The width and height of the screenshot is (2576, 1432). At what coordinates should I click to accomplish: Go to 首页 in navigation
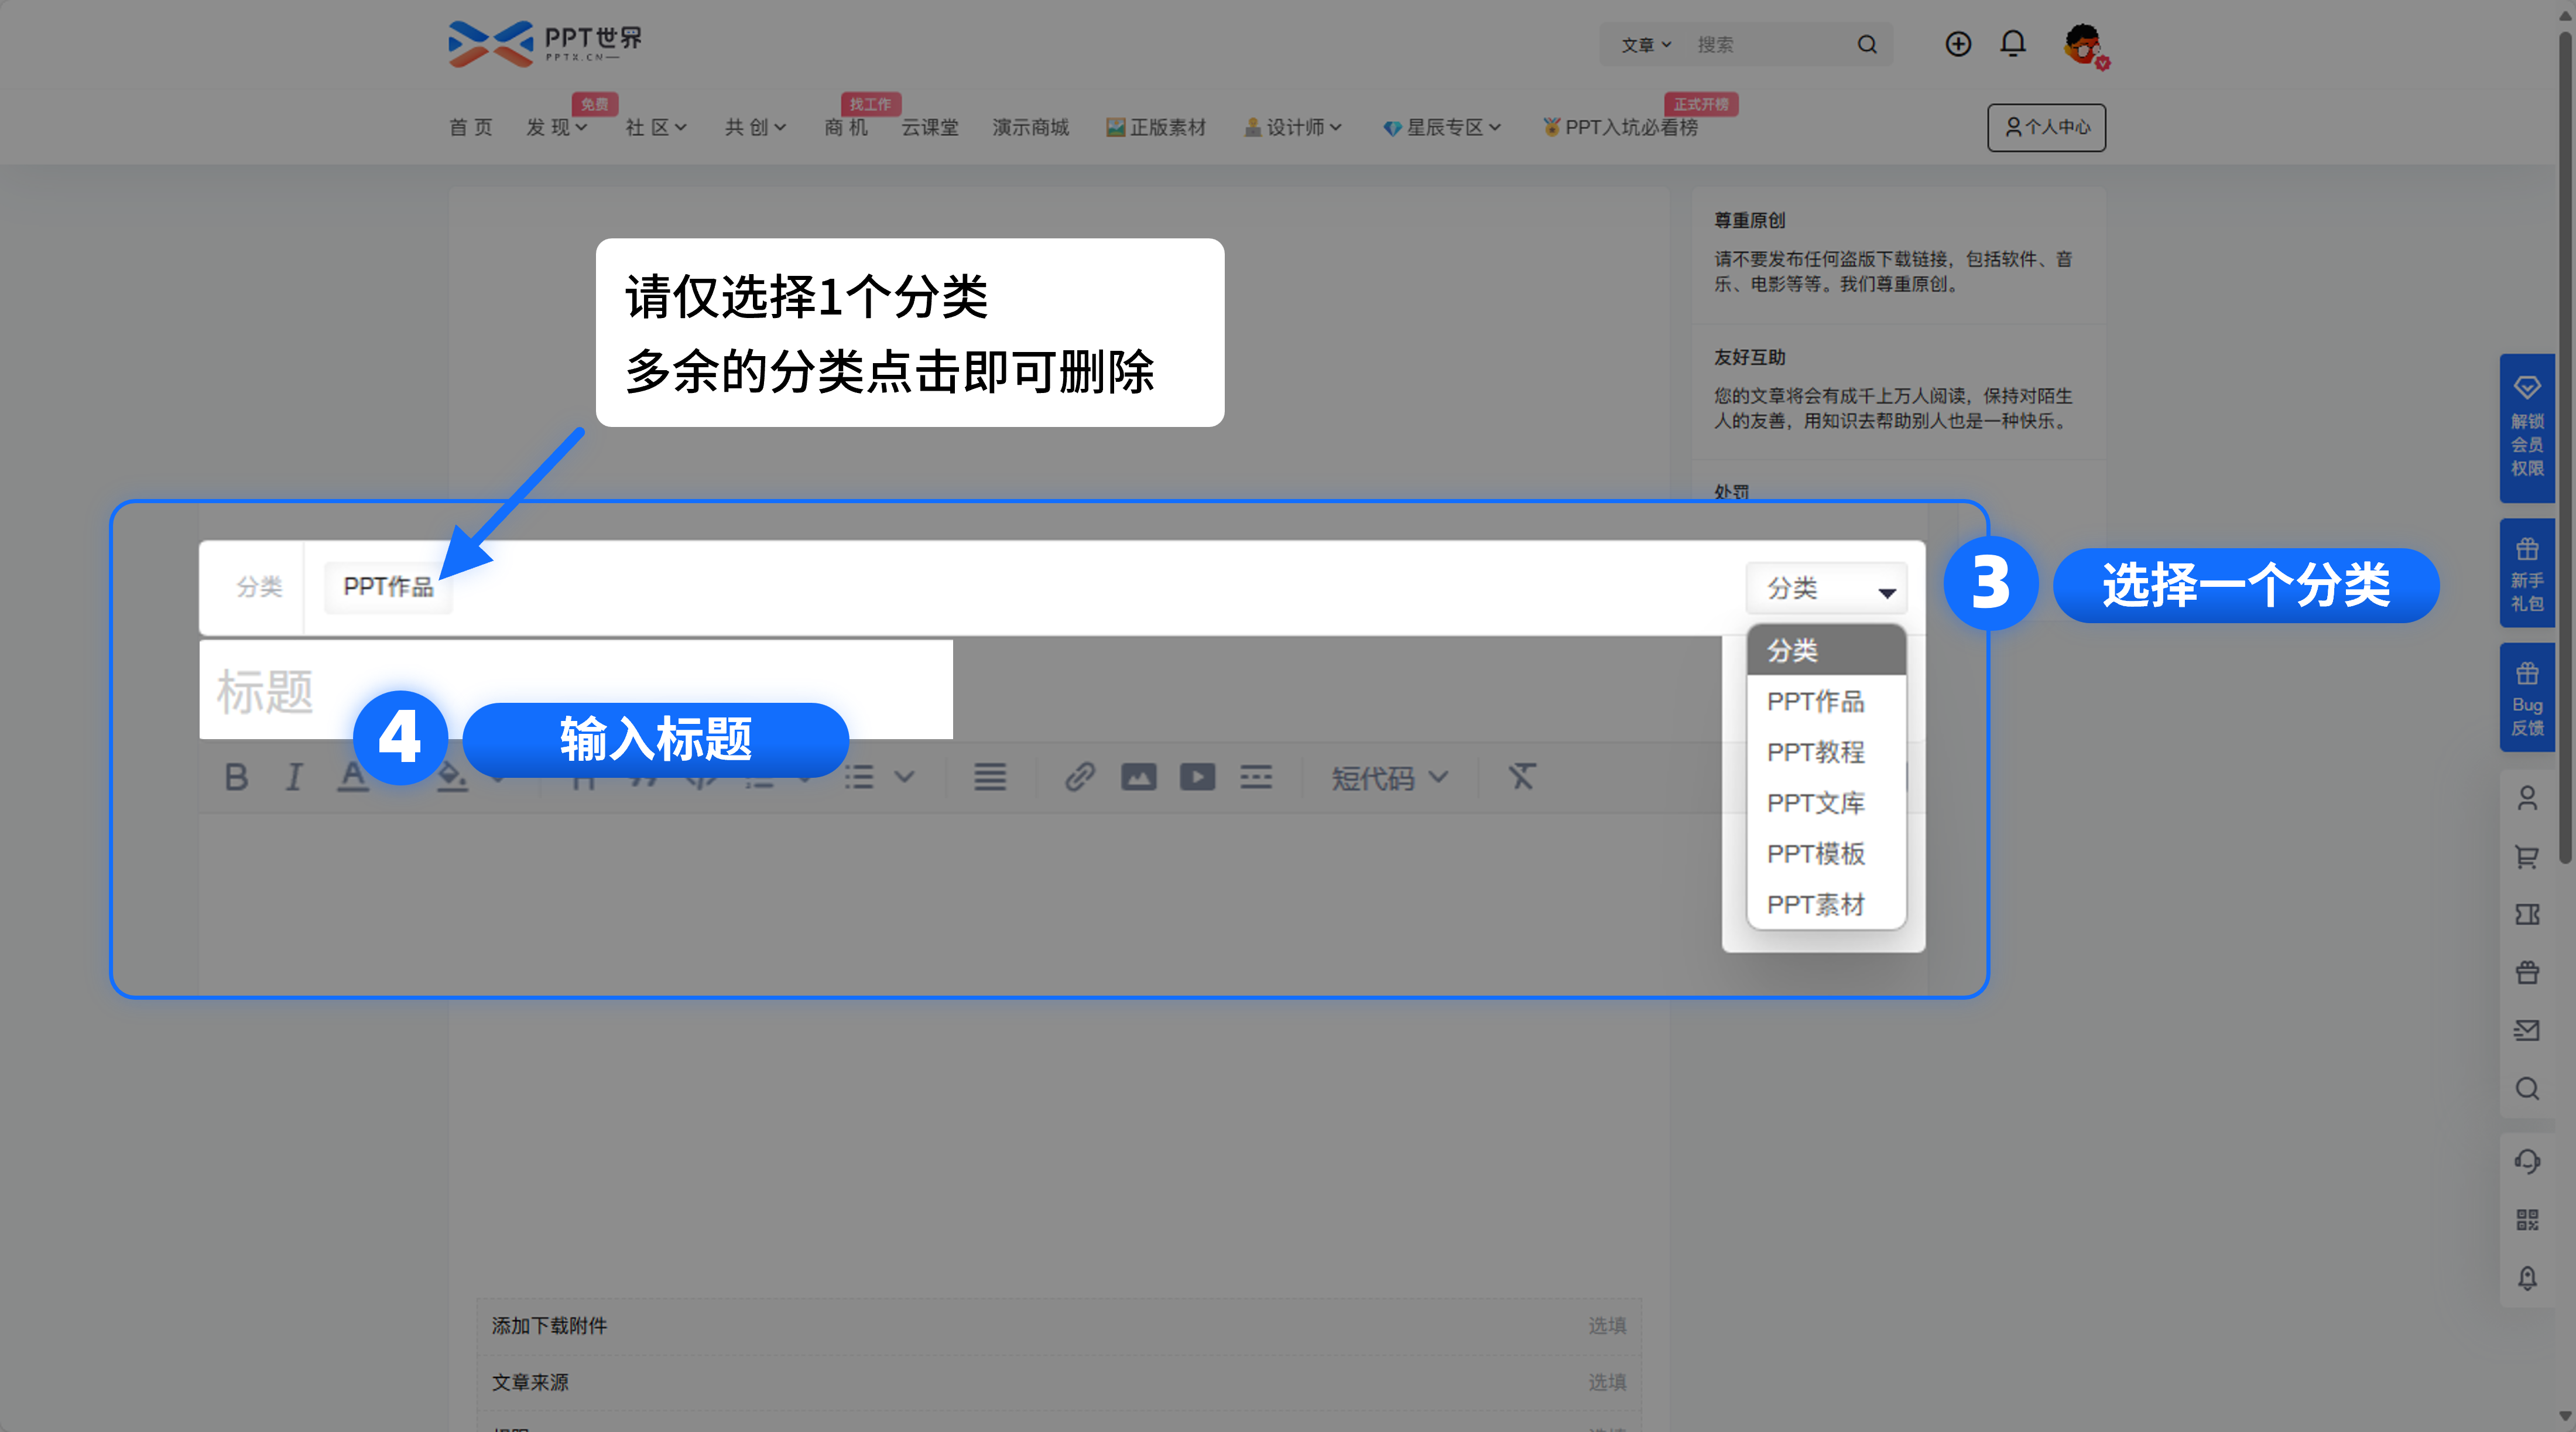(x=470, y=127)
